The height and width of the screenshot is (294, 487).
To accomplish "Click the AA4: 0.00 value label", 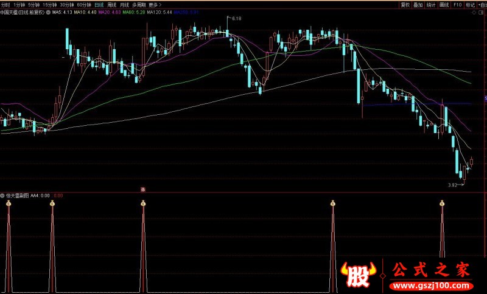I will [40, 196].
